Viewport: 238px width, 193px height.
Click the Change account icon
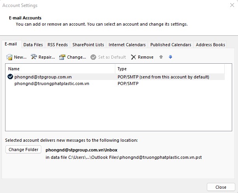pyautogui.click(x=62, y=57)
